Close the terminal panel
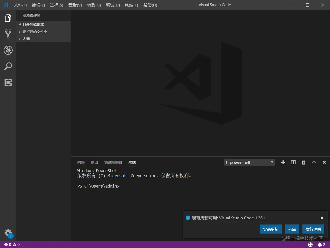Image resolution: width=330 pixels, height=248 pixels. point(324,162)
